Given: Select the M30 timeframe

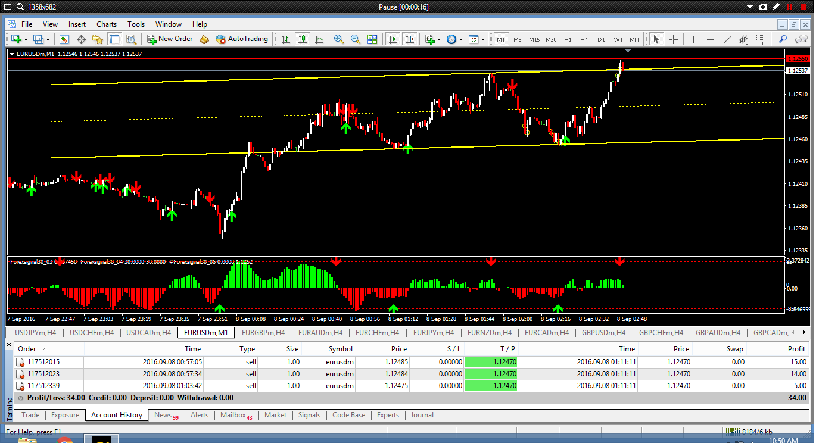Looking at the screenshot, I should point(551,39).
